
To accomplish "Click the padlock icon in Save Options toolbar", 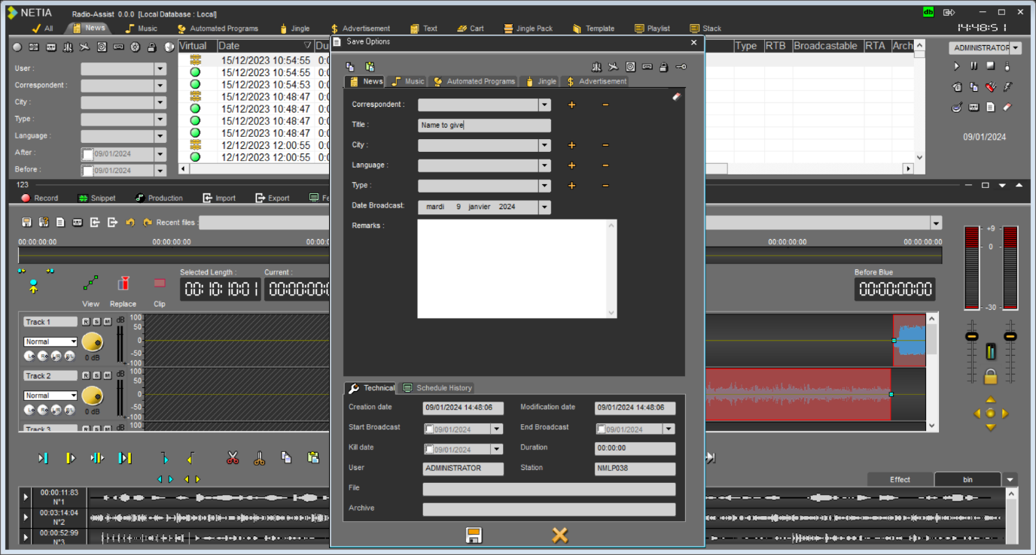I will (663, 67).
